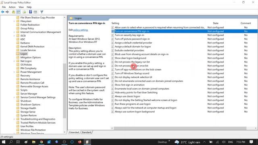Image resolution: width=258 pixels, height=145 pixels.
Task: Open Google Chrome from the taskbar
Action: pyautogui.click(x=41, y=142)
